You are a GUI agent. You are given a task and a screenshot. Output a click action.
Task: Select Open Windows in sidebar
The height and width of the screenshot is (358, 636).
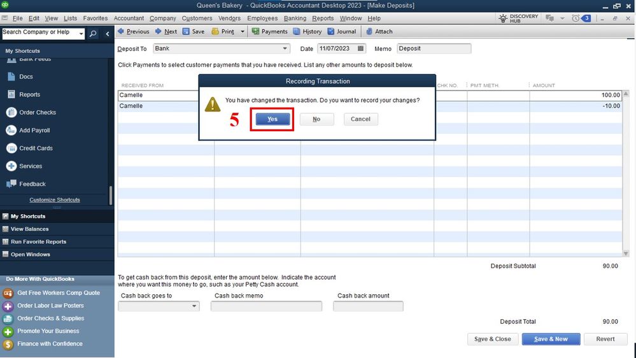[x=57, y=254]
